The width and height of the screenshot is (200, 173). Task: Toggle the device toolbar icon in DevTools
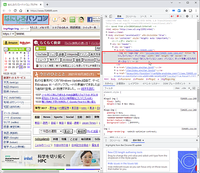pos(111,16)
